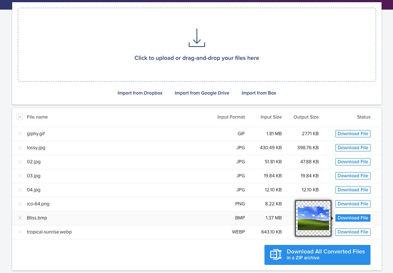Viewport: 393px width, 273px height.
Task: Open Import from Box
Action: tap(259, 93)
